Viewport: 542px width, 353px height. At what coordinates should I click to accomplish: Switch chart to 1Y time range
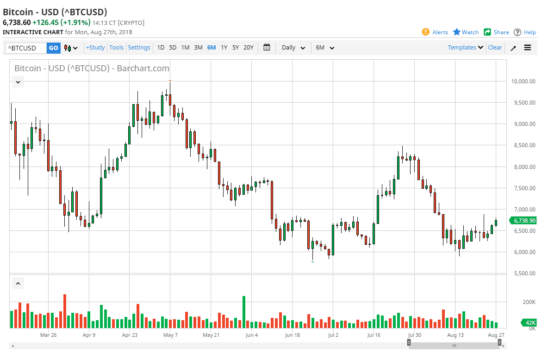click(x=224, y=47)
